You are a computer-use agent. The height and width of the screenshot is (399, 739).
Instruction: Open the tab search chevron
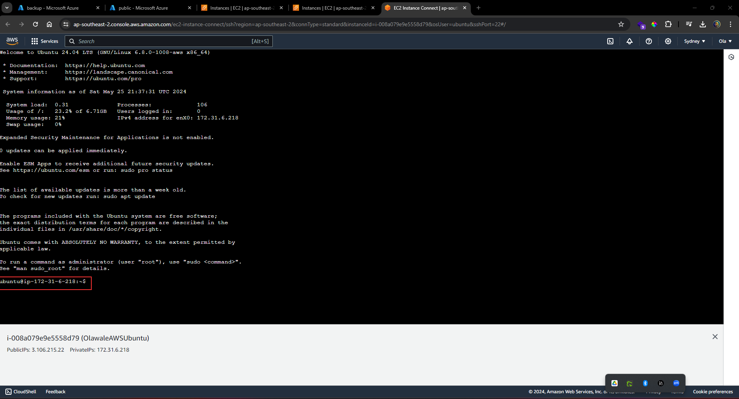coord(7,8)
